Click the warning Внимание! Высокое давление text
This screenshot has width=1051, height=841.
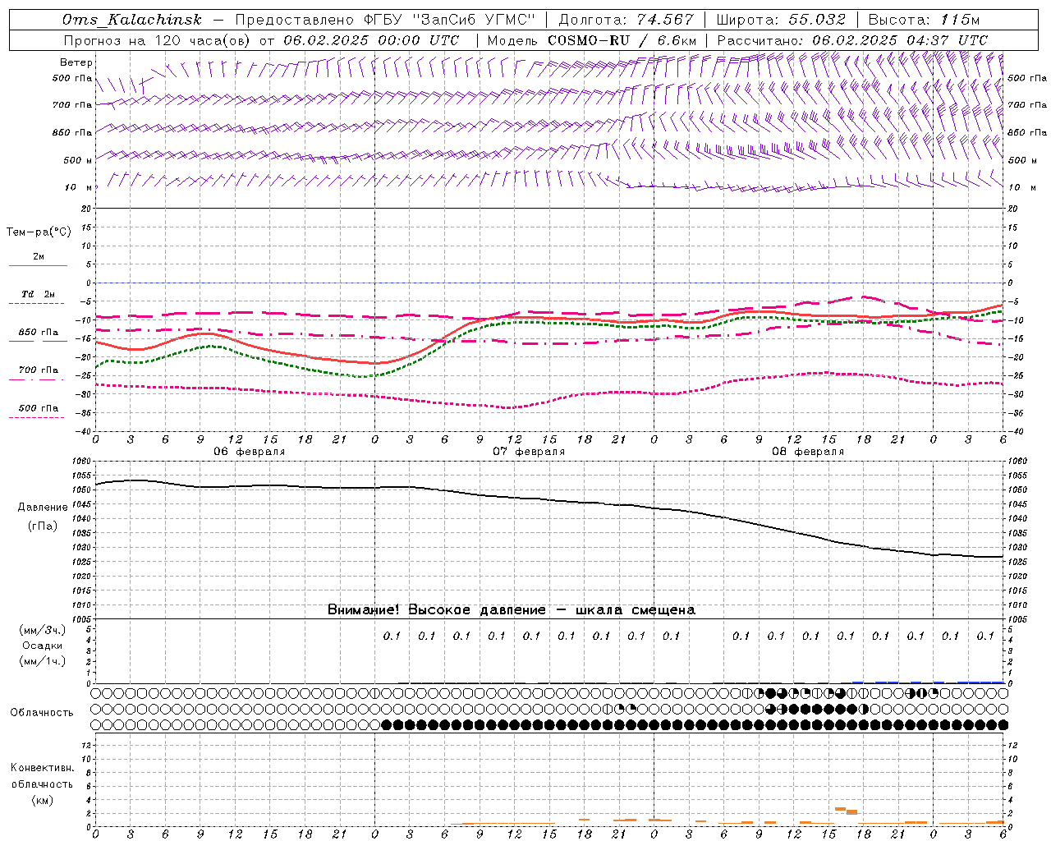pyautogui.click(x=437, y=610)
